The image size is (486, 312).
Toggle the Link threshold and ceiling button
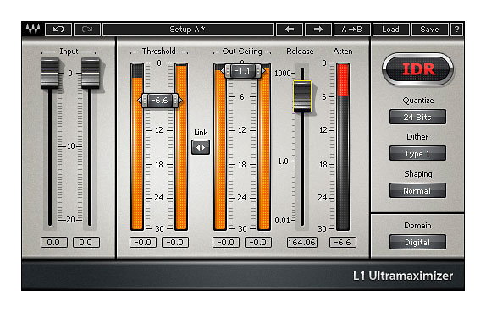click(x=201, y=147)
